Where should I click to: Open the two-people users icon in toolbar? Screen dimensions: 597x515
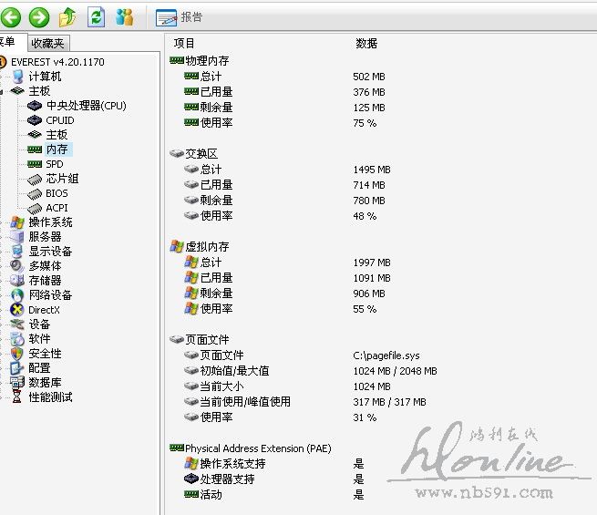pyautogui.click(x=125, y=16)
